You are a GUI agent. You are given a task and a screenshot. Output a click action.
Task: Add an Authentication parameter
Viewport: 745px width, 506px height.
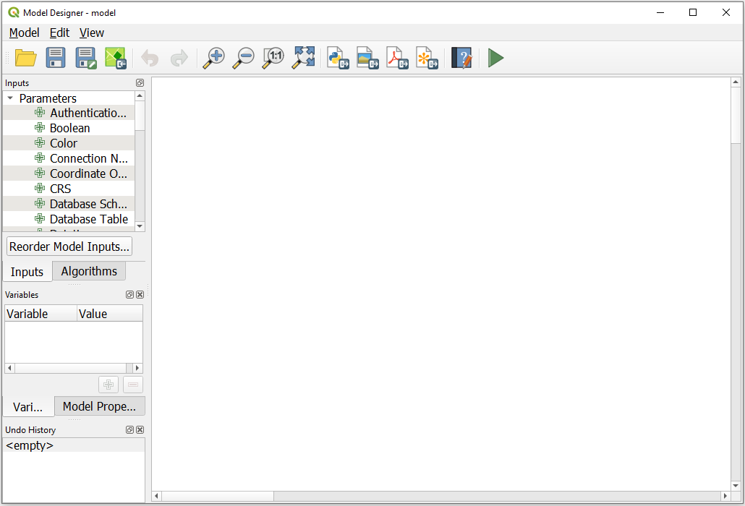tap(69, 113)
